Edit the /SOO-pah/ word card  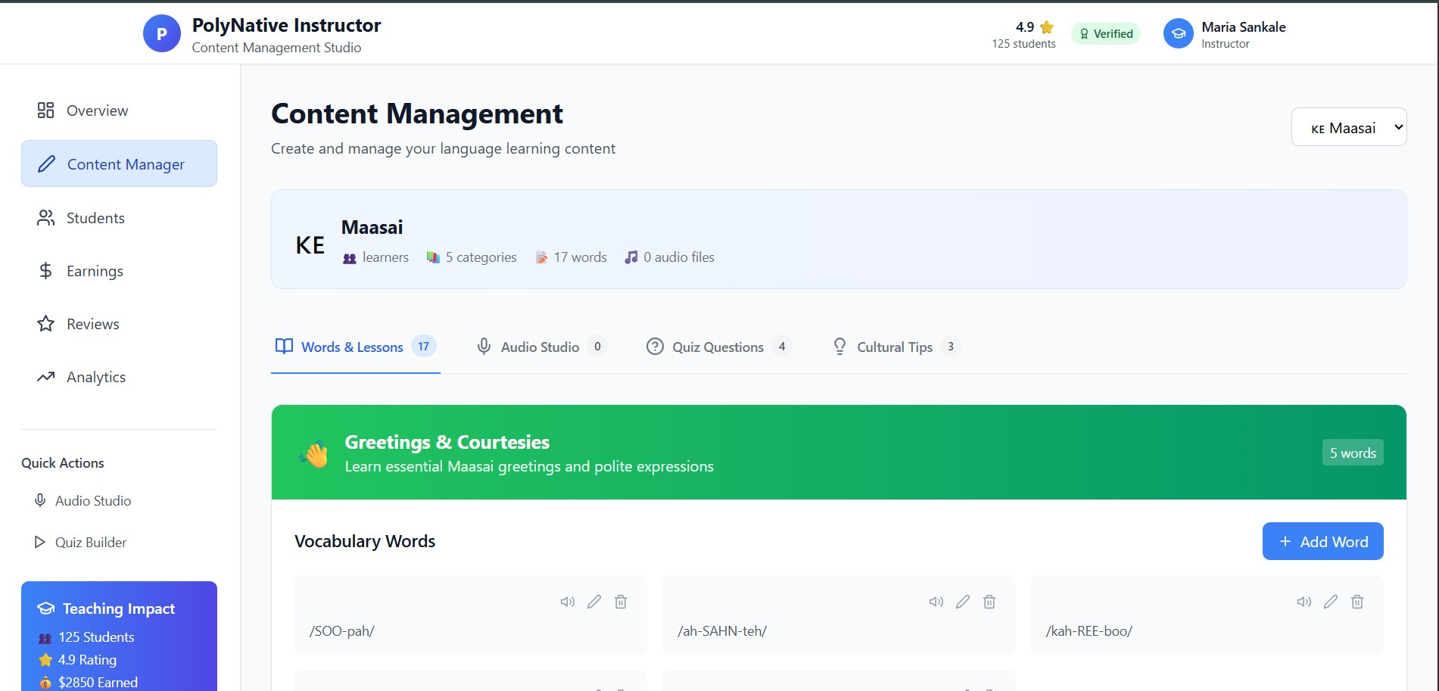coord(594,602)
